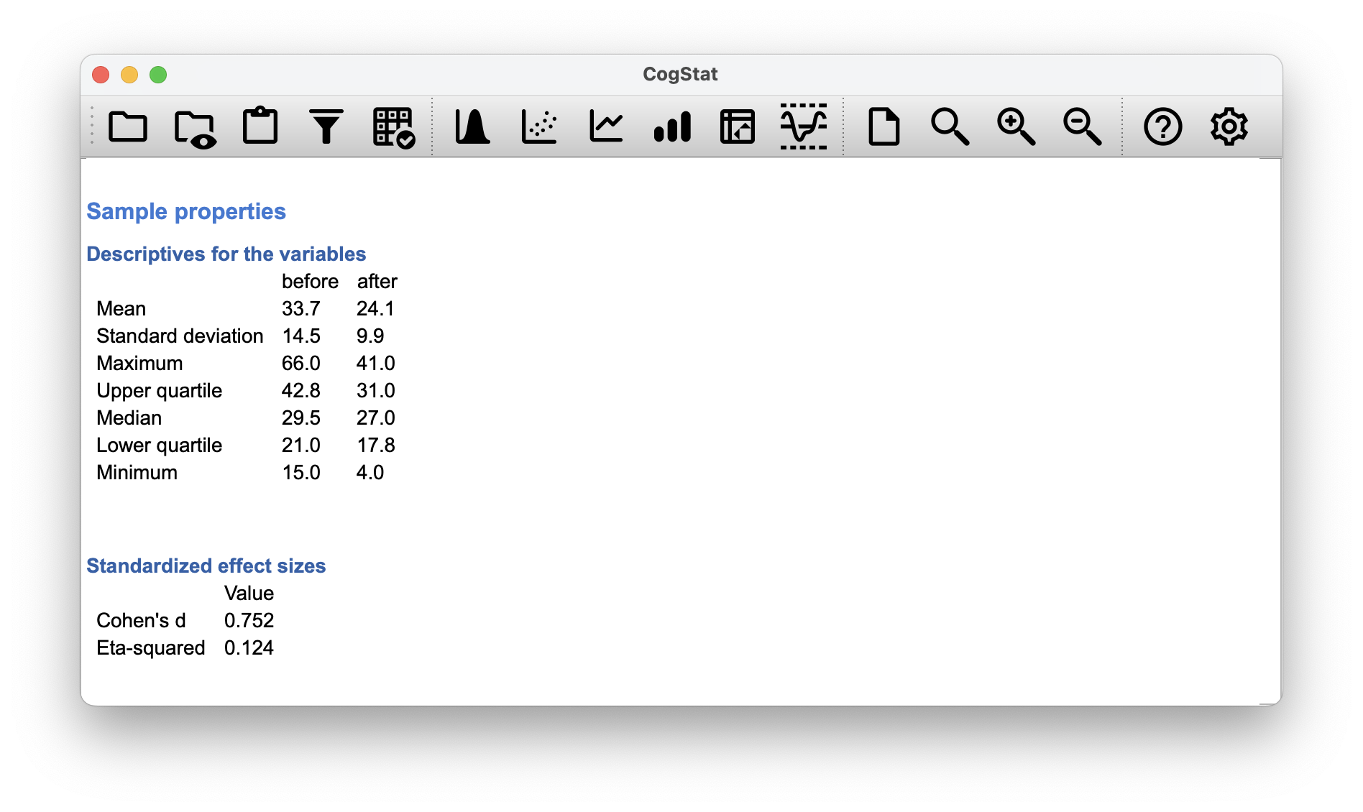Open the Pivot tables analysis
Viewport: 1363px width, 812px height.
coord(738,126)
